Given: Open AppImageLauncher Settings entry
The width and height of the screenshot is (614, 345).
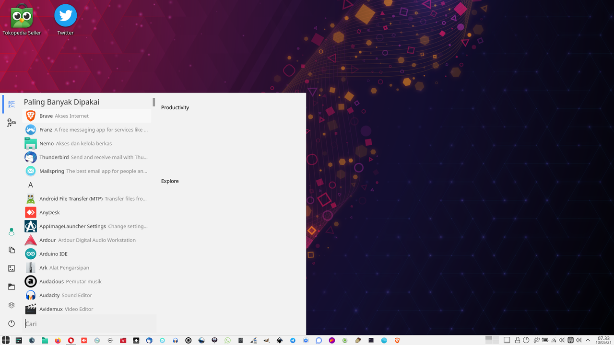Looking at the screenshot, I should point(86,226).
